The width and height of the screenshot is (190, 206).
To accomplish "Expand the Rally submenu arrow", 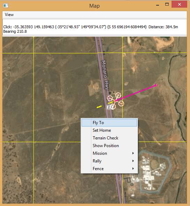I will click(x=133, y=161).
